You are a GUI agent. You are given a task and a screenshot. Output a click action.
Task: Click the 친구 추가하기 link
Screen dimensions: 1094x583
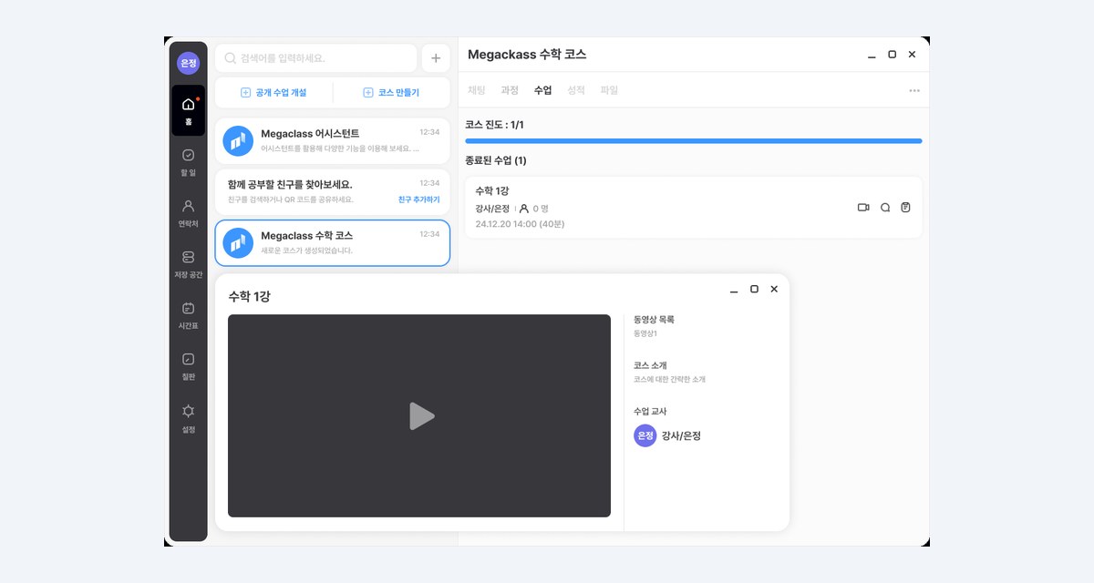(x=418, y=199)
